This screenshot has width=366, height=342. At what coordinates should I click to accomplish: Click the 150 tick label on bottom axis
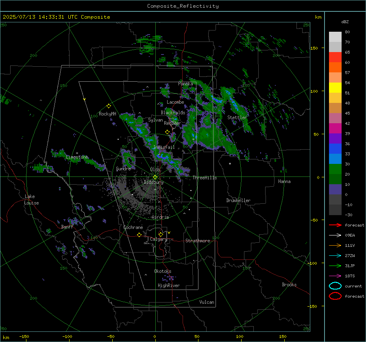point(283,336)
